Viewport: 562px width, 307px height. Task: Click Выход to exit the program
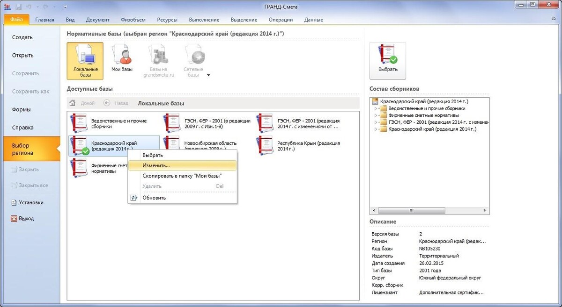tap(22, 218)
